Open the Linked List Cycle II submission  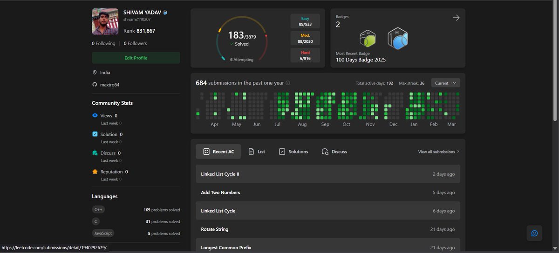[x=328, y=174]
